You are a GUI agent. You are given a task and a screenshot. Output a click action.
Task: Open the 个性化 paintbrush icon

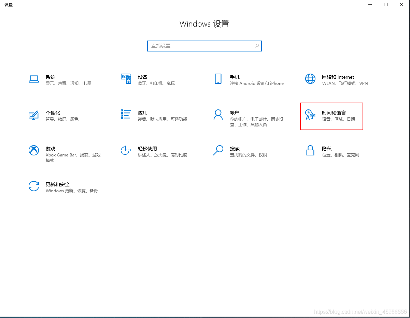(x=34, y=115)
